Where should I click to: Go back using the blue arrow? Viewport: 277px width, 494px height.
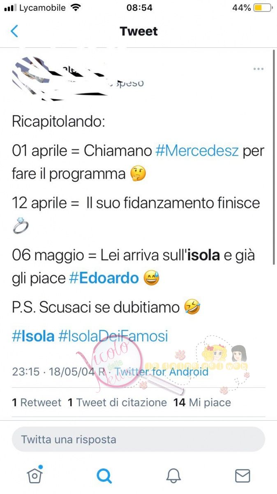tap(14, 31)
